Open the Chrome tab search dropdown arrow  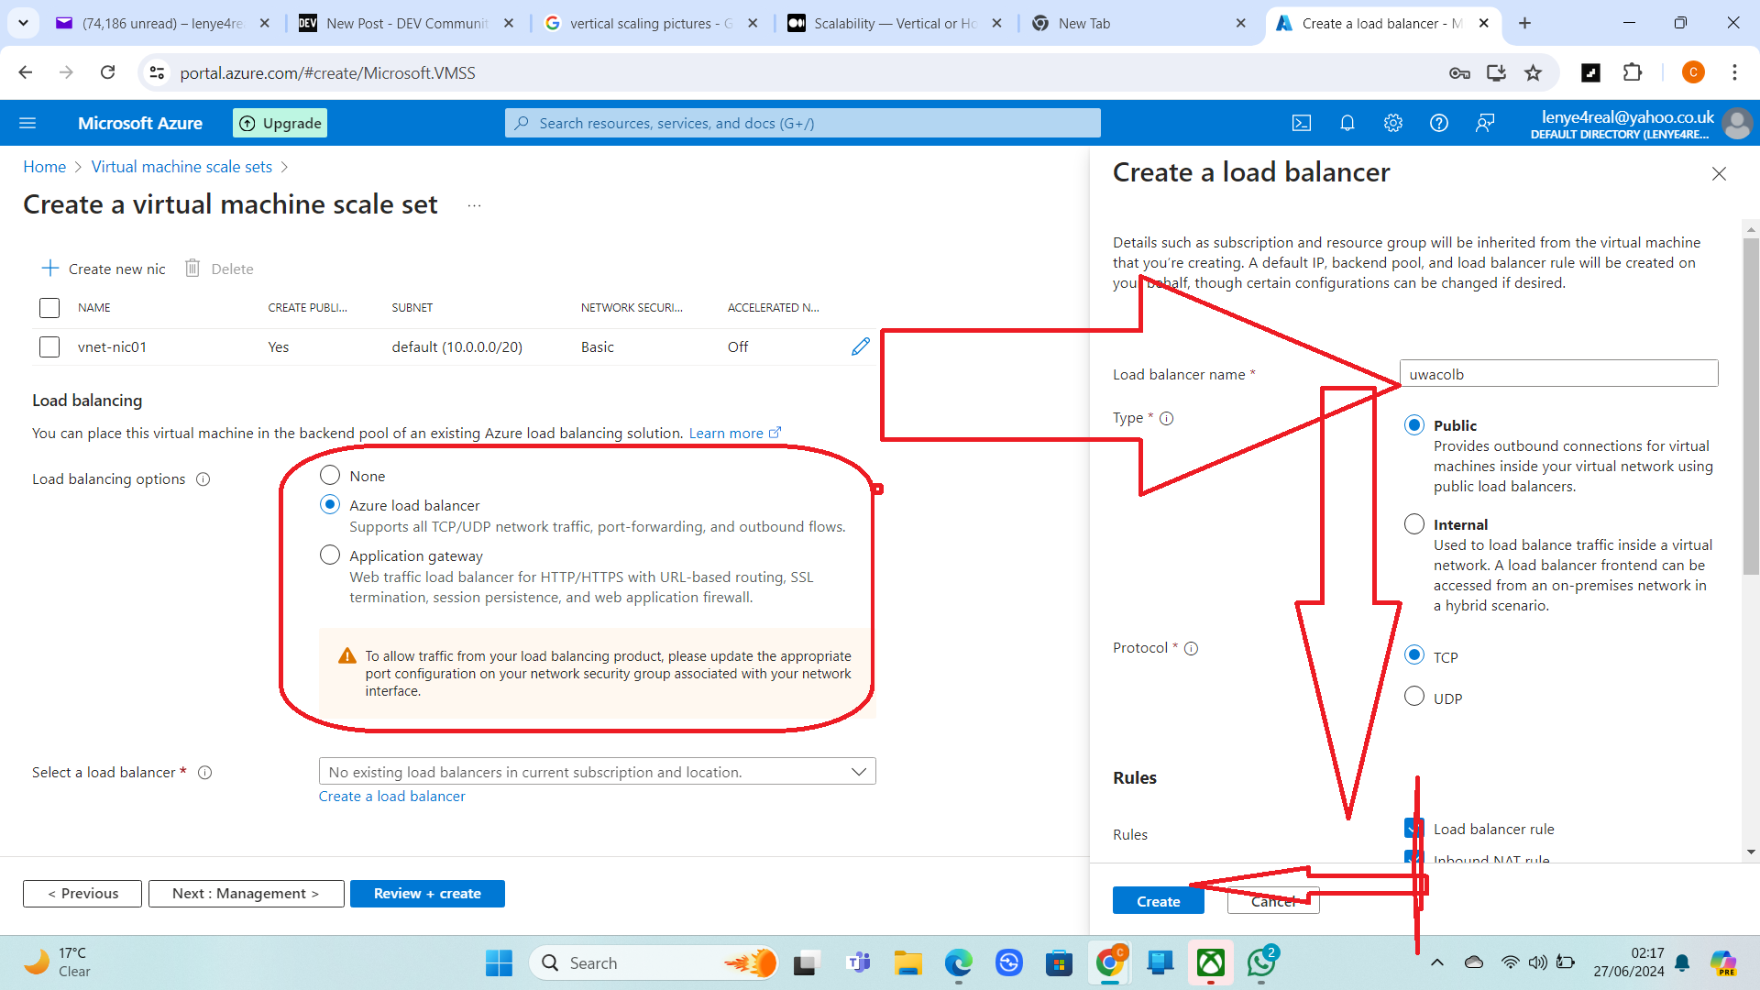tap(23, 23)
